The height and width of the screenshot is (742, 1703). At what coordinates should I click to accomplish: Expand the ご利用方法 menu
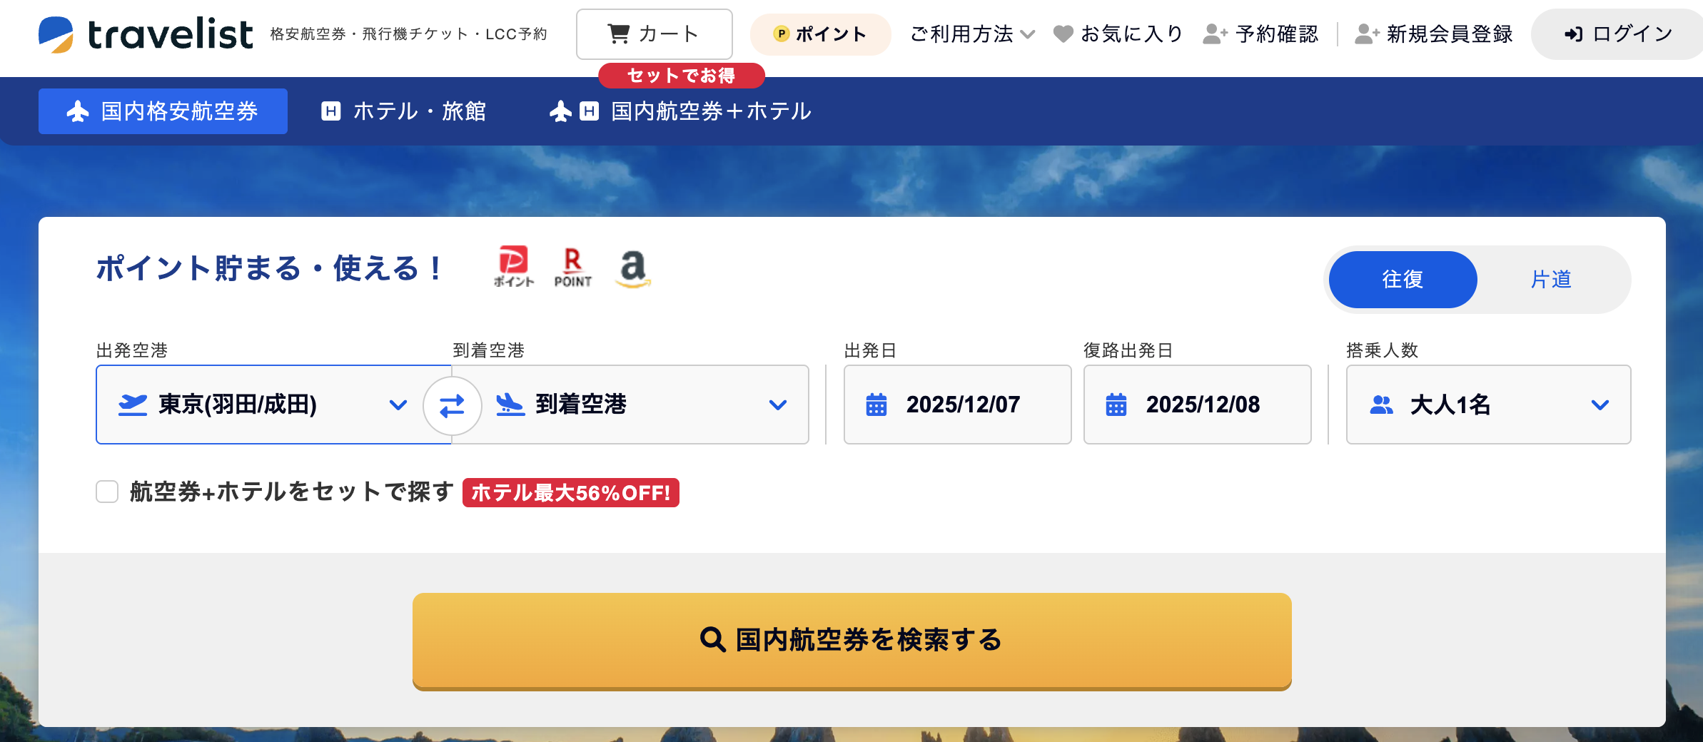(x=971, y=34)
